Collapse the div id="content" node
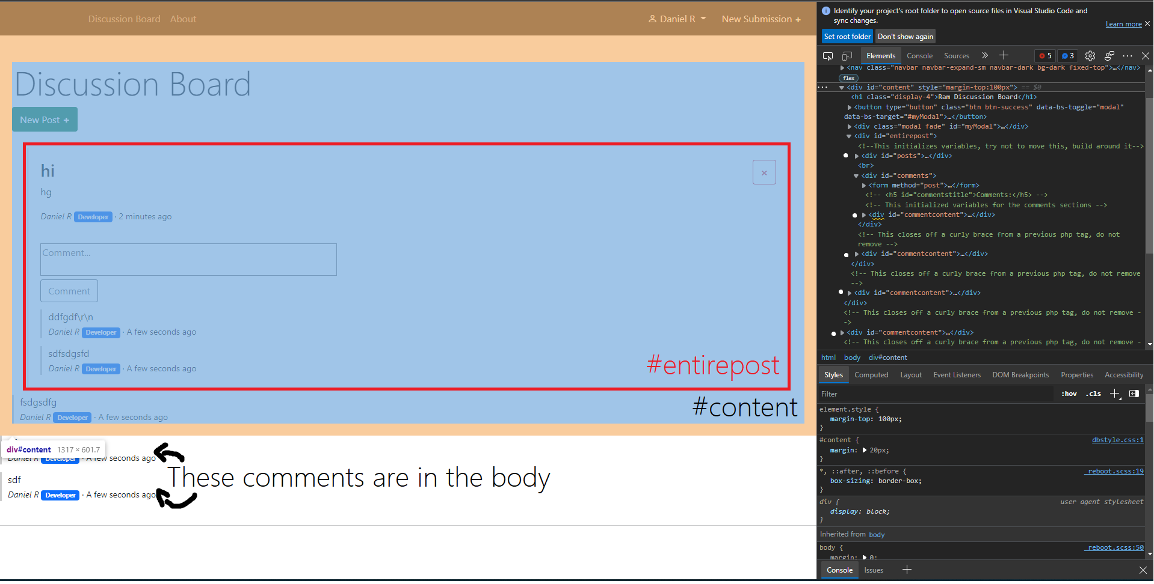 [842, 88]
